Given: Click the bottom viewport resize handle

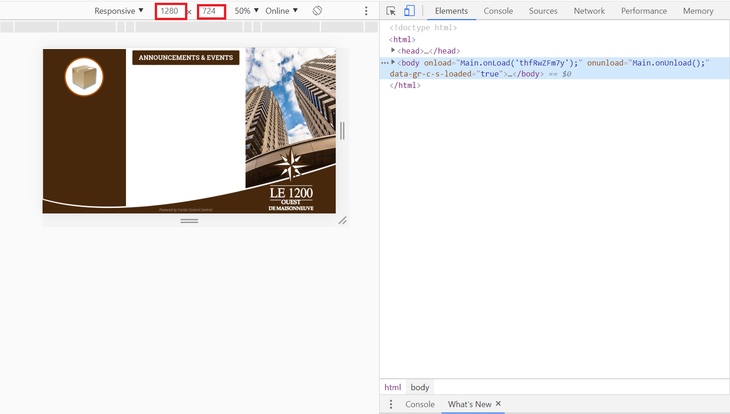Looking at the screenshot, I should click(189, 221).
